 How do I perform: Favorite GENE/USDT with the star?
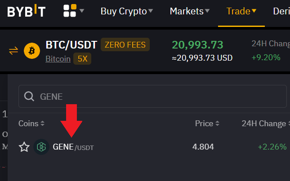point(24,147)
